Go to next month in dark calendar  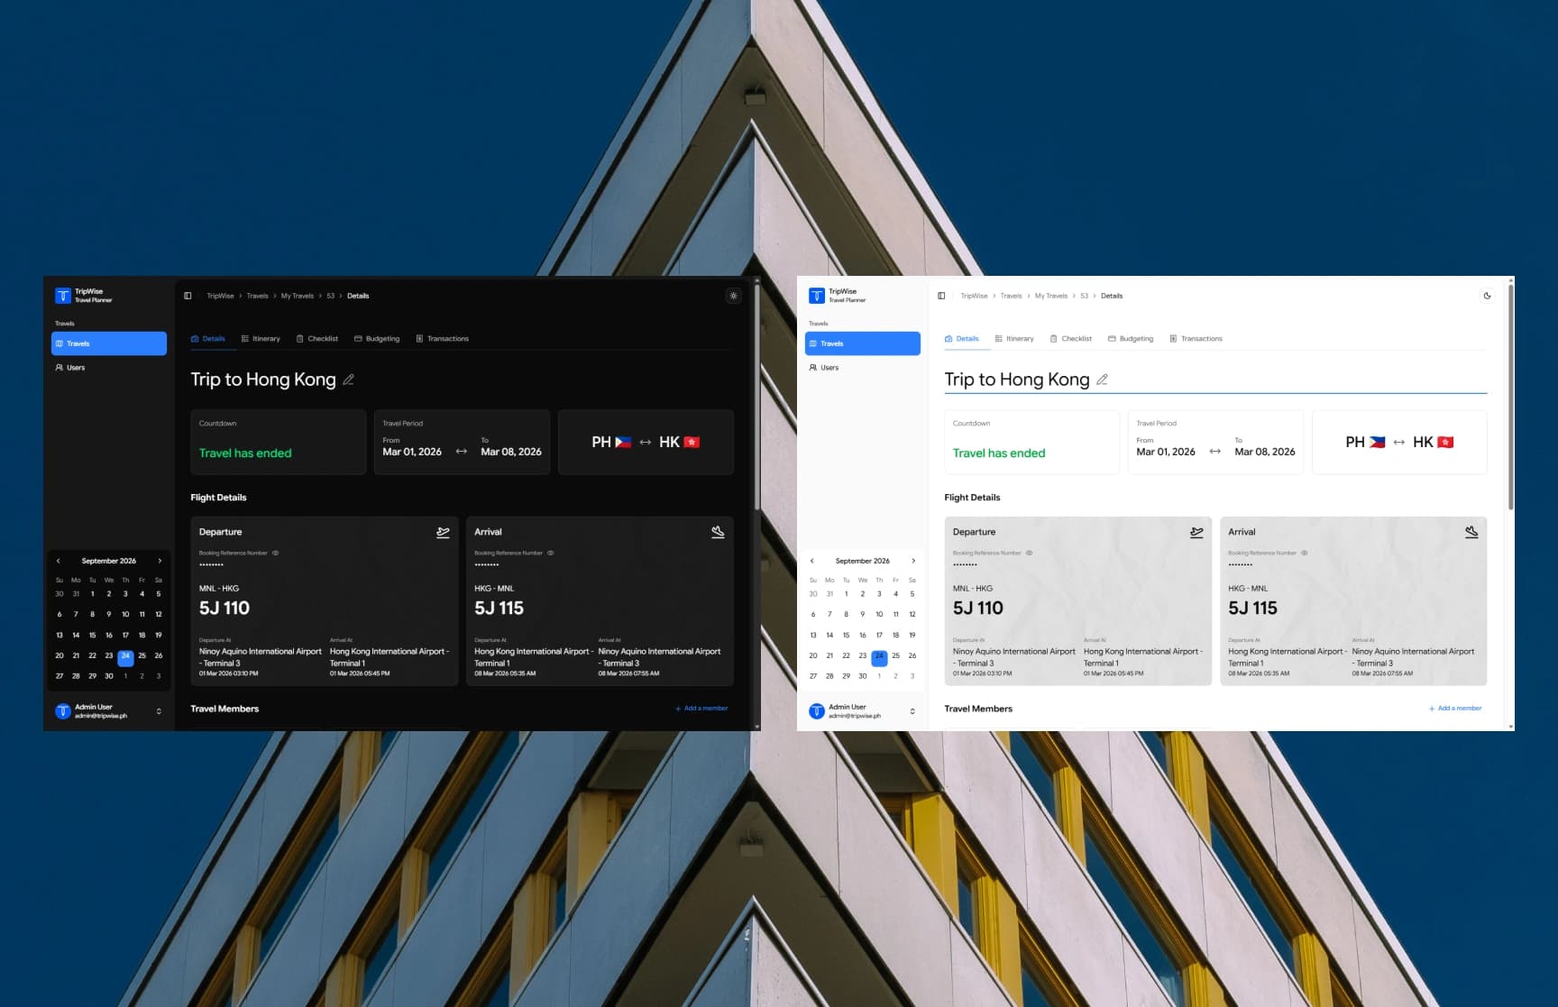coord(160,561)
